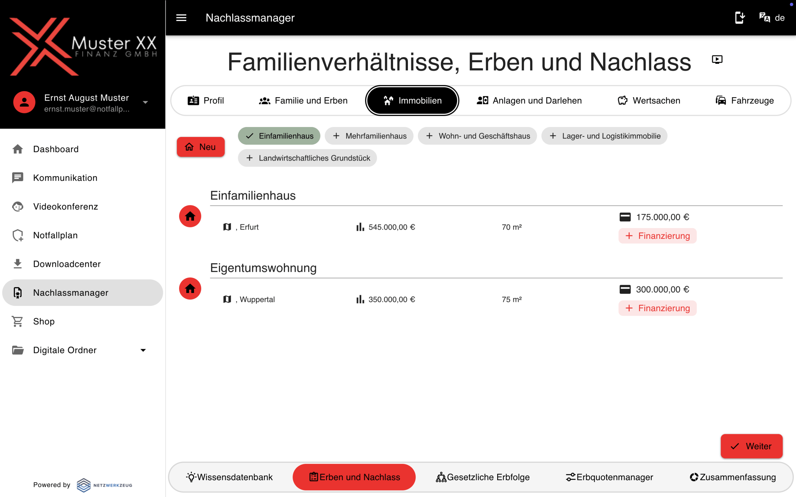796x497 pixels.
Task: Click the install app download icon
Action: (740, 17)
